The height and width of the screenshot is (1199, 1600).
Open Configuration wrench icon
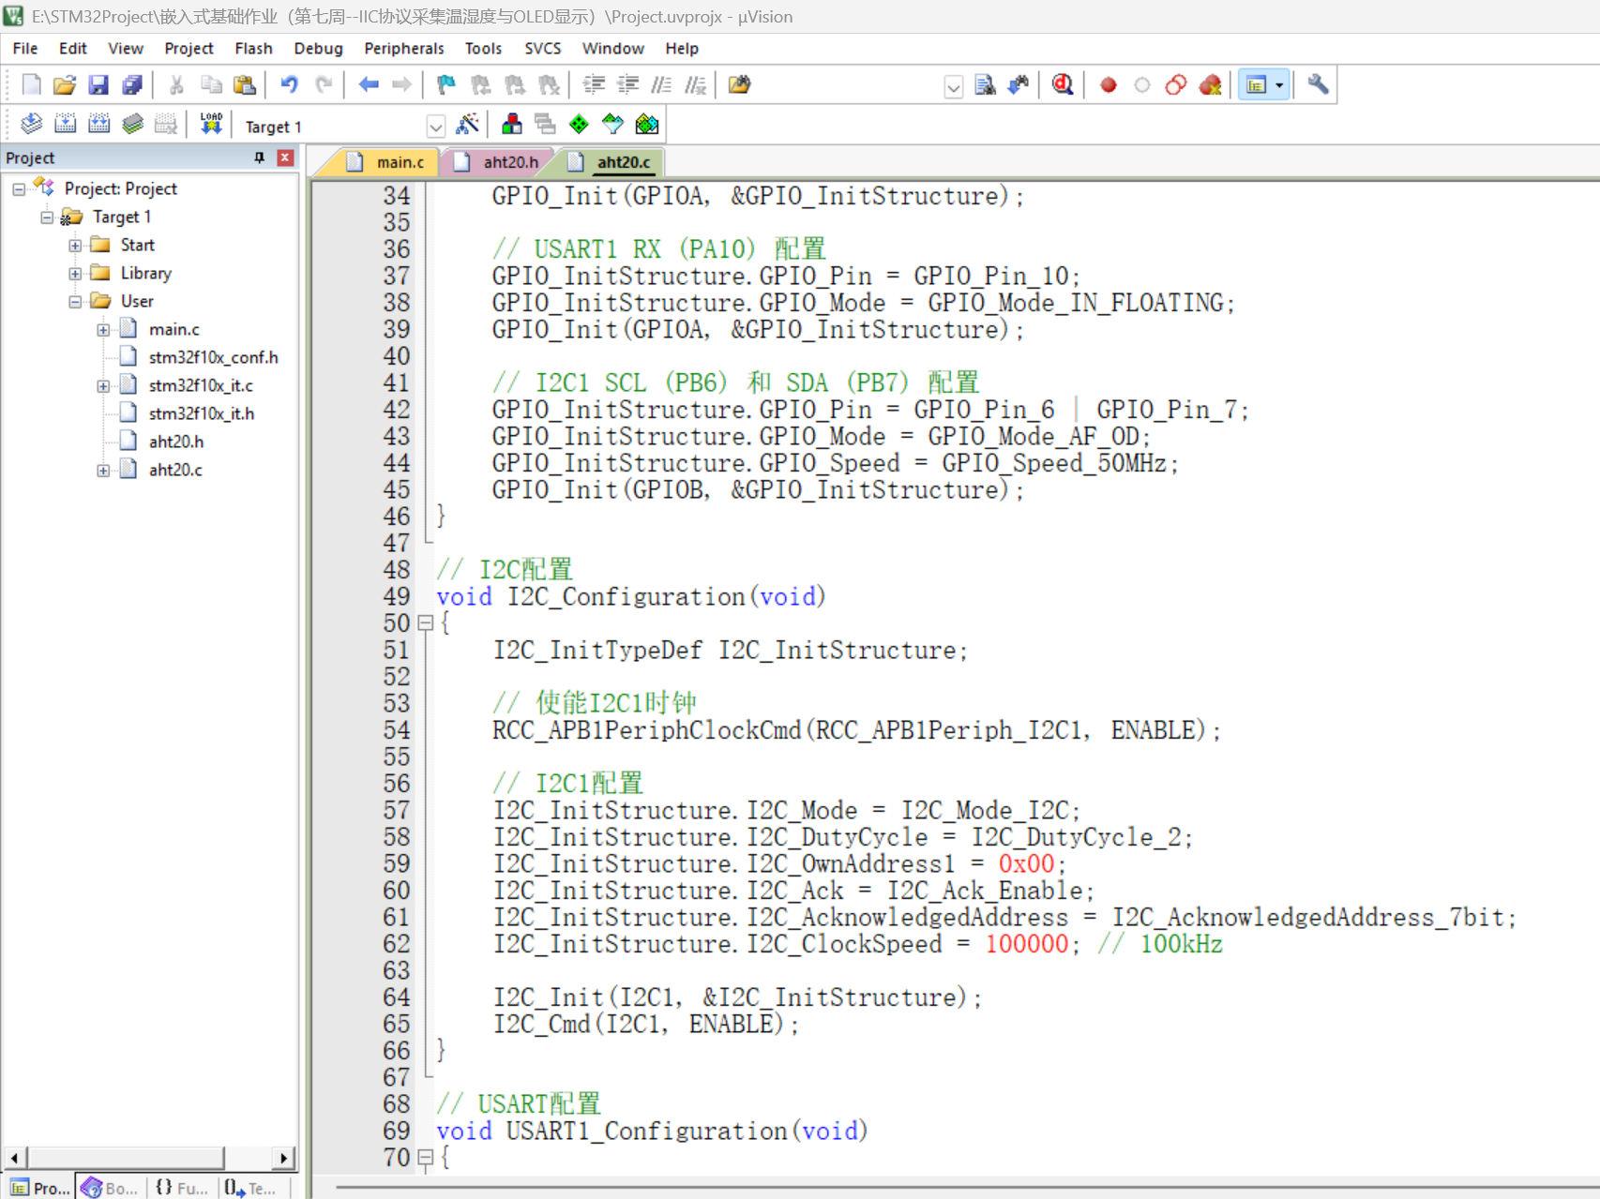coord(1318,85)
